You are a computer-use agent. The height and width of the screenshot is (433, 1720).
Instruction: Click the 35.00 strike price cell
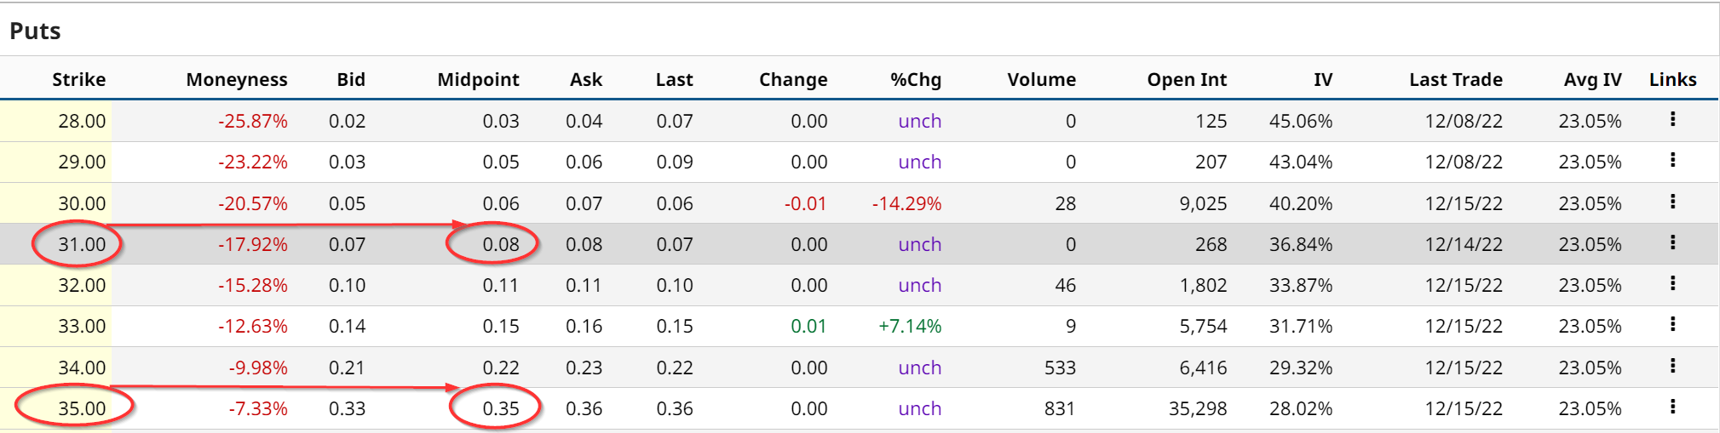(82, 409)
